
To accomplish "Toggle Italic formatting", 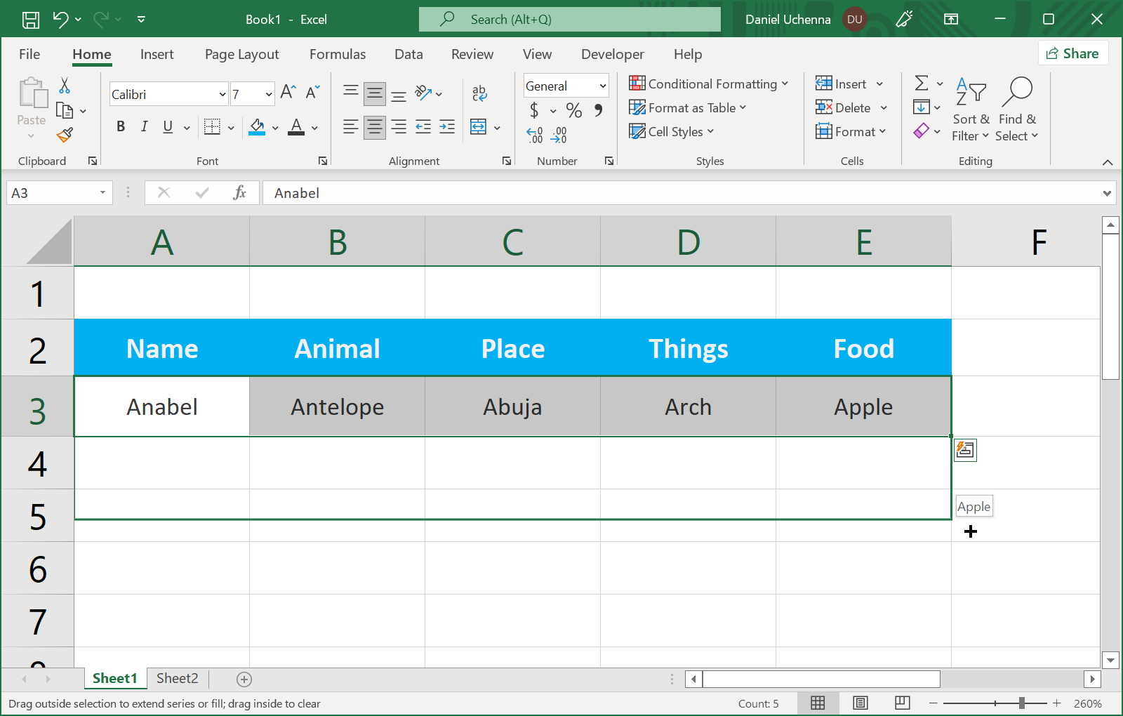I will [144, 127].
